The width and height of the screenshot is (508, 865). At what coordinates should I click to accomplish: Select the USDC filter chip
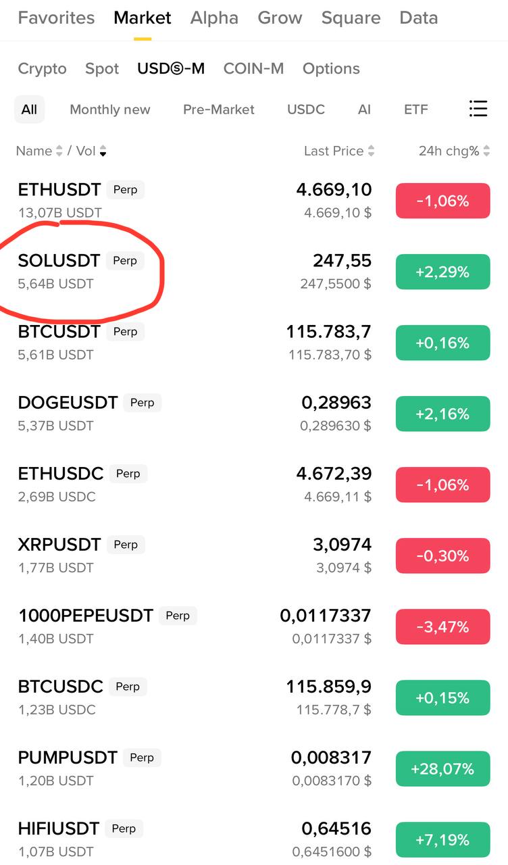pos(306,109)
